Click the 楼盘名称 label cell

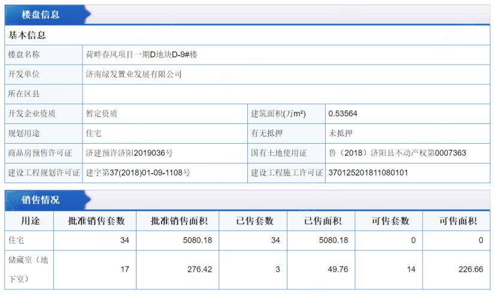pyautogui.click(x=44, y=55)
